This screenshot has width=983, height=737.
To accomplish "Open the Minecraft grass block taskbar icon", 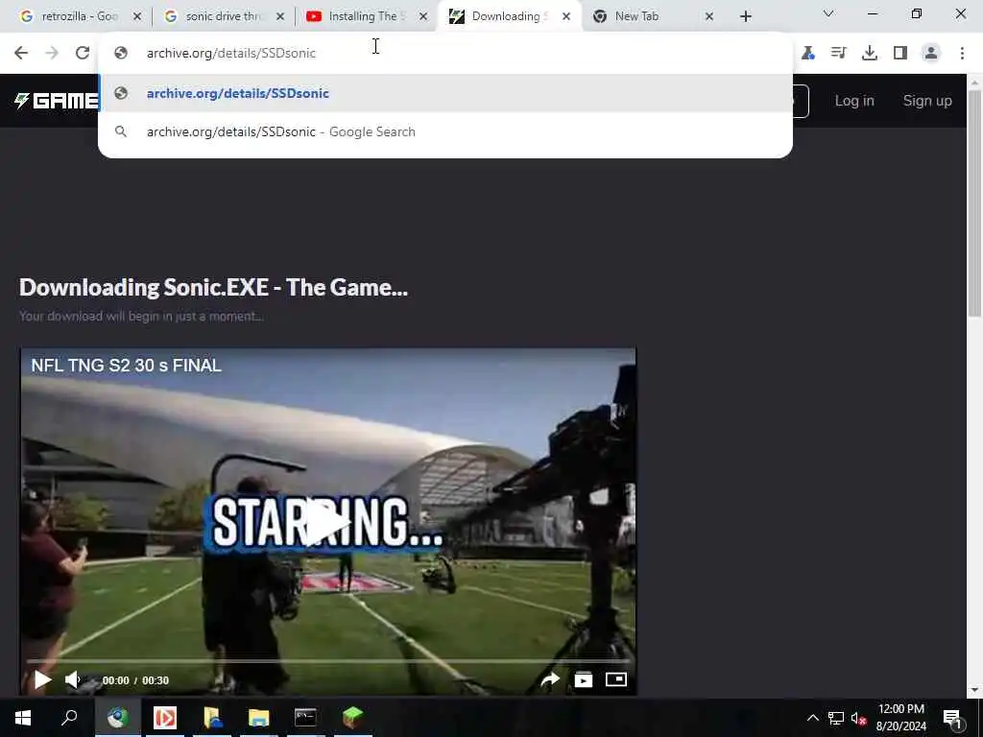I will (353, 718).
